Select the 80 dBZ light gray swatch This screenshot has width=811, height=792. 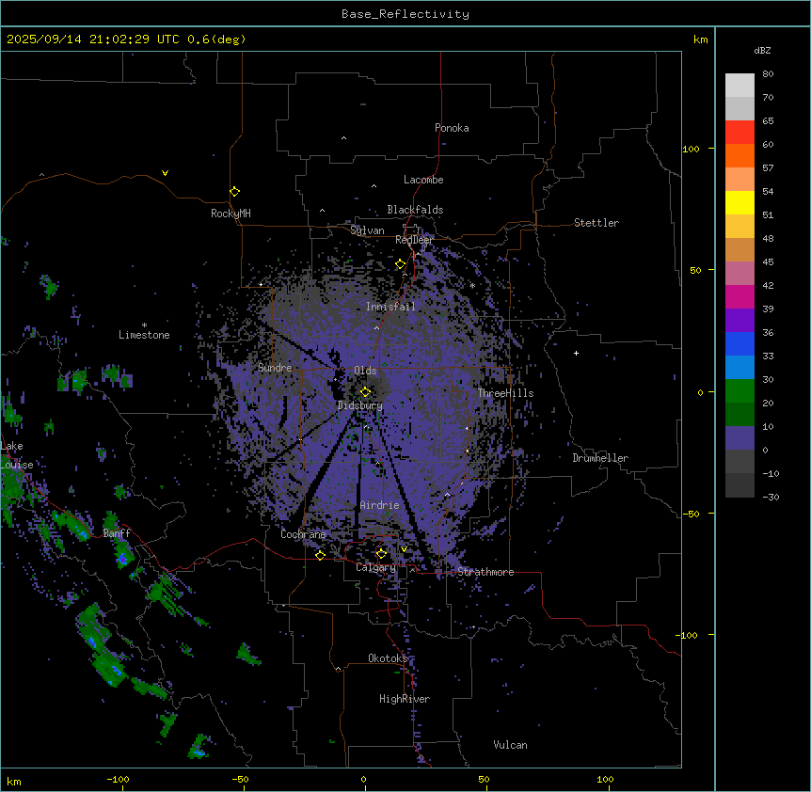coord(739,86)
